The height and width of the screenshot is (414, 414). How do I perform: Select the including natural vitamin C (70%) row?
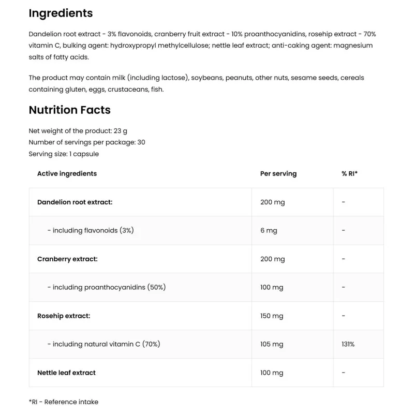click(x=206, y=344)
